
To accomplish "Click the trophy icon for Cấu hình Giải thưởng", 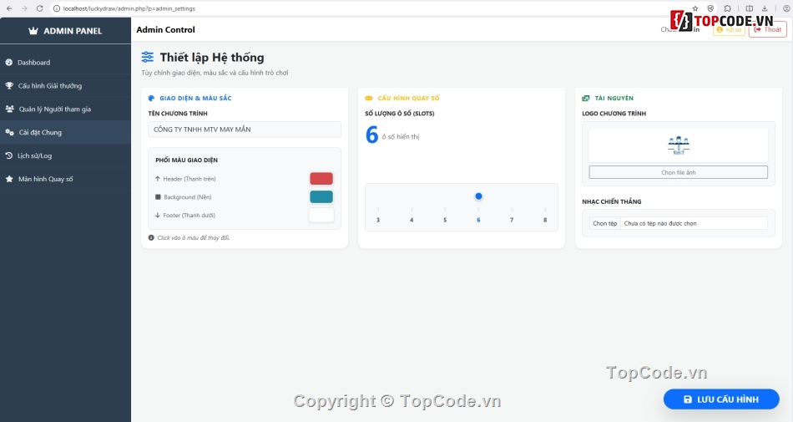I will click(x=9, y=86).
